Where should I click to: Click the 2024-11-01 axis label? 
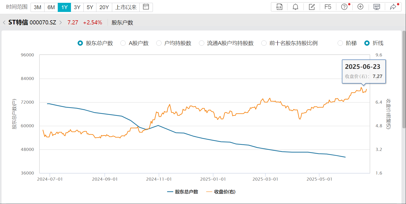click(159, 179)
